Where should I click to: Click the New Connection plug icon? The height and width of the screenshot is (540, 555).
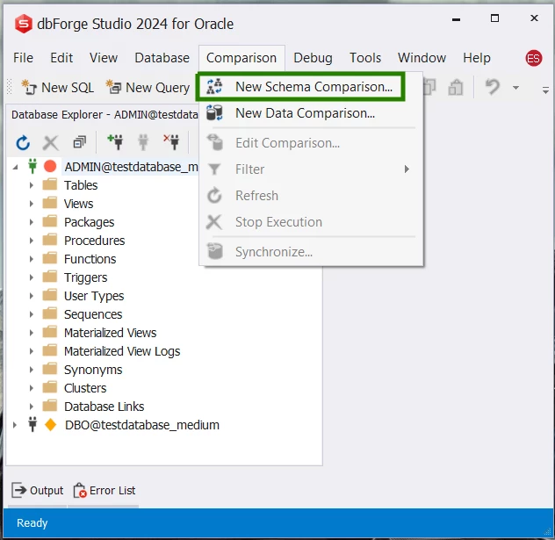coord(115,142)
